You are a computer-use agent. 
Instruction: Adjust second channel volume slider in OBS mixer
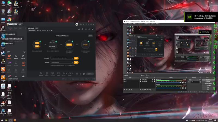pos(168,88)
